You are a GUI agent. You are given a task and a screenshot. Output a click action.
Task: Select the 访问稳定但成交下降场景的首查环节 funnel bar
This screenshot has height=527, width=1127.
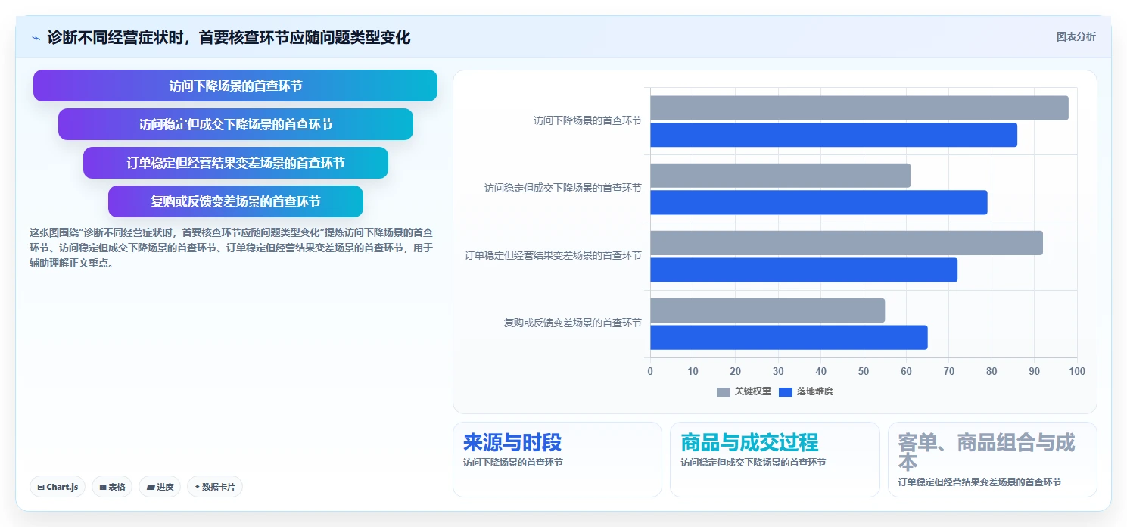coord(235,124)
